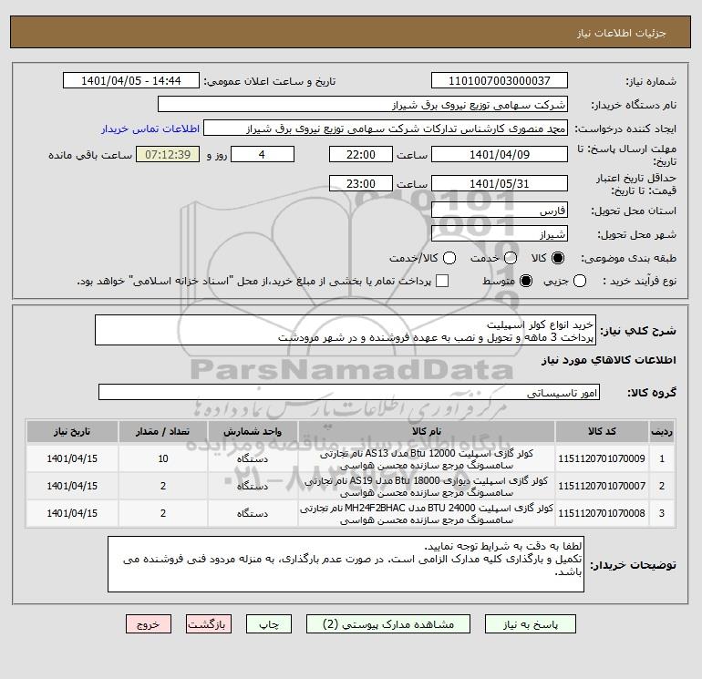Click the buyer notes text area
The height and width of the screenshot is (679, 702).
(346, 564)
